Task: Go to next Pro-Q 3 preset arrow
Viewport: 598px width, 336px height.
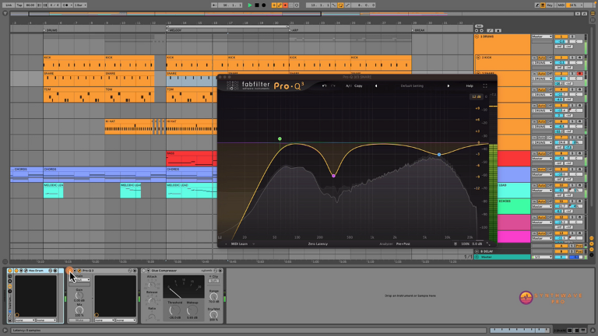Action: (448, 86)
